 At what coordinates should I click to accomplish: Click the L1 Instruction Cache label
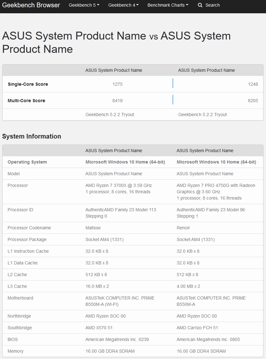(x=28, y=251)
